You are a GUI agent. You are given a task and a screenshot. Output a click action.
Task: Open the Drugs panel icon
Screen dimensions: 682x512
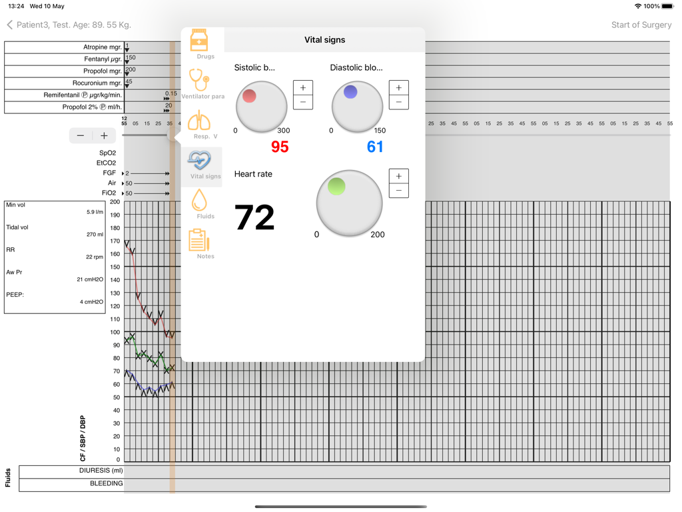pyautogui.click(x=199, y=40)
